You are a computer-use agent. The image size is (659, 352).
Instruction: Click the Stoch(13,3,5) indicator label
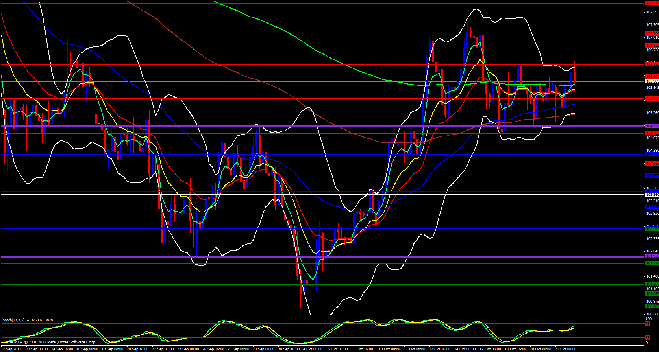coord(28,320)
